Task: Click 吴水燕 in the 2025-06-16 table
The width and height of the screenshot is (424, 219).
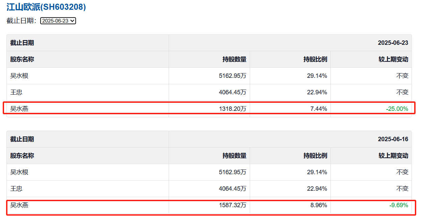Action: 19,205
